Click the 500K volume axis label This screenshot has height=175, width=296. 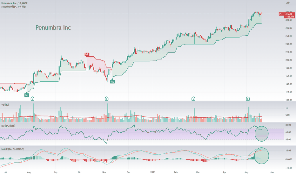288,115
